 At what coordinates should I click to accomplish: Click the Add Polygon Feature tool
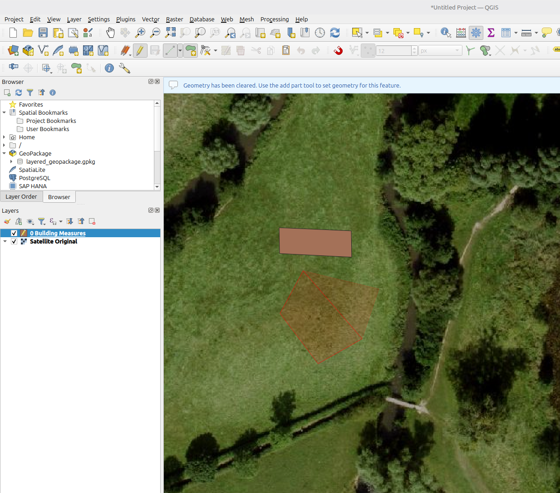click(x=191, y=50)
